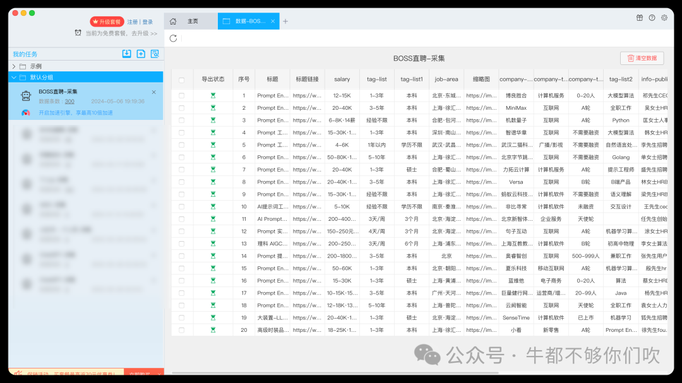Click the 清空数据 button

coord(642,58)
